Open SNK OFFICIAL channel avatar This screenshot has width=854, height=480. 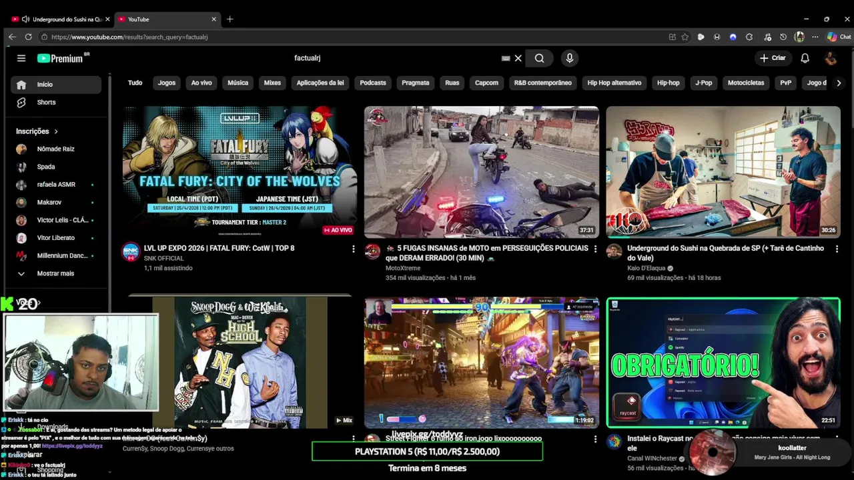click(x=131, y=251)
